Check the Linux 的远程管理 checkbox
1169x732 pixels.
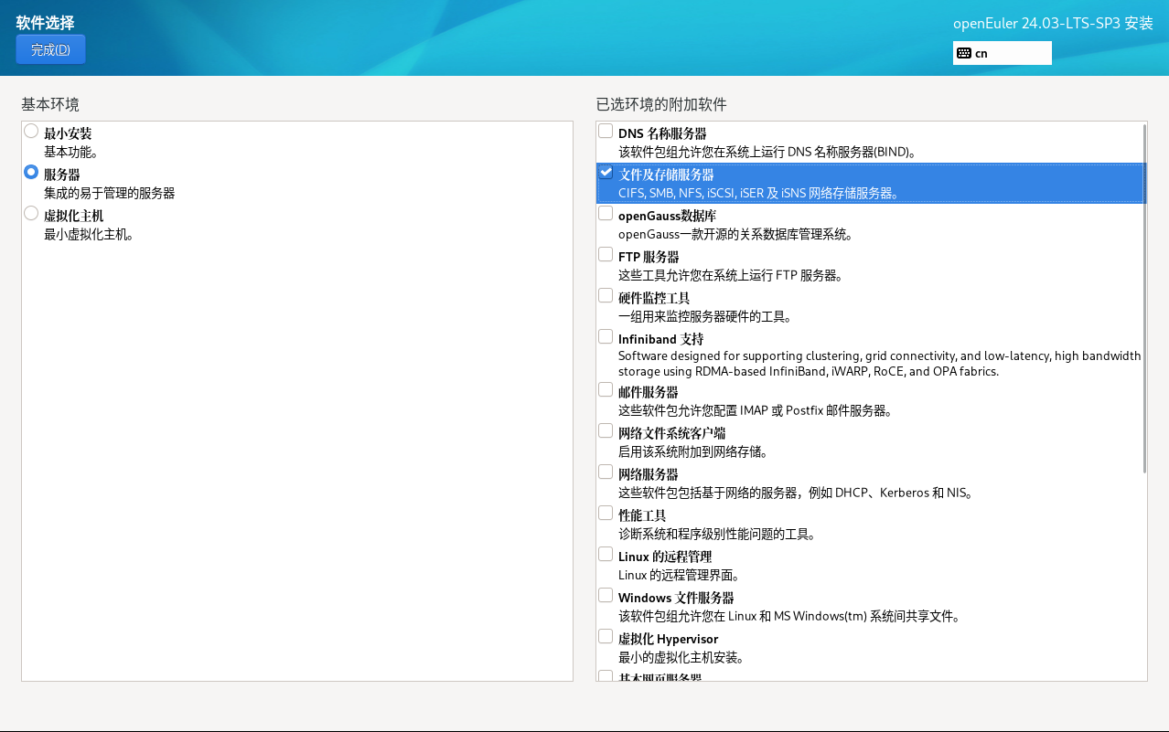click(606, 555)
